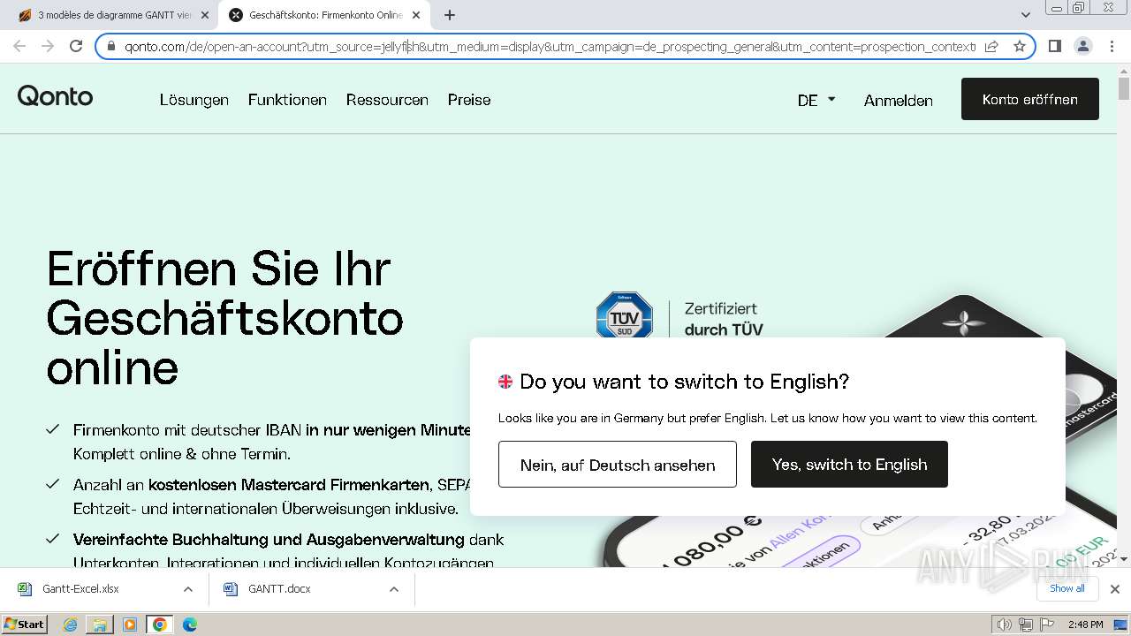Launch Internet Explorer from the taskbar
Screen dimensions: 1131x636
coord(71,625)
